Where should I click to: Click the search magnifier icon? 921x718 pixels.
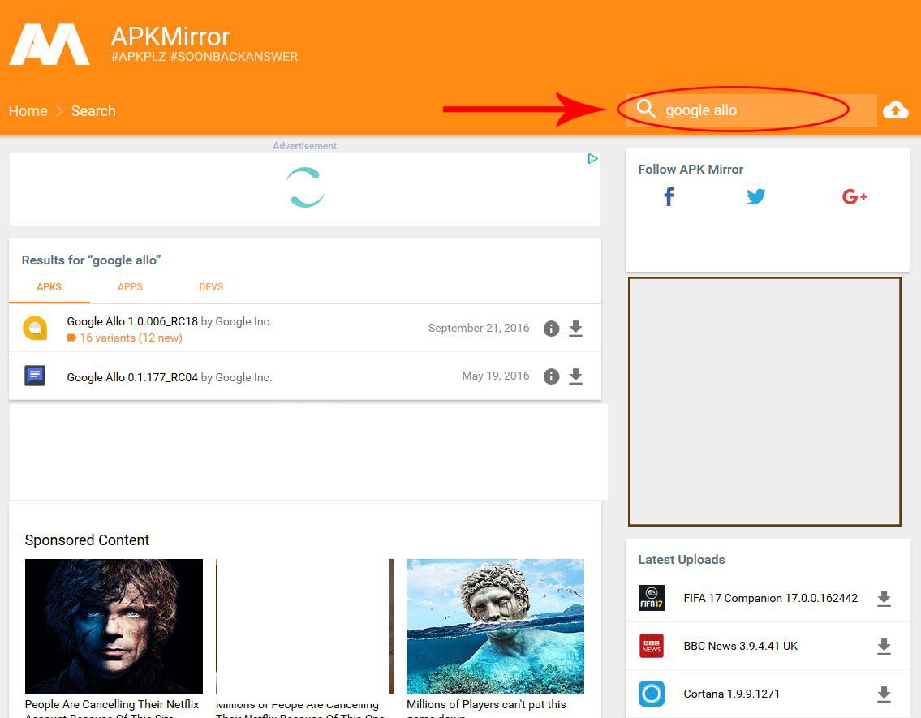[646, 110]
